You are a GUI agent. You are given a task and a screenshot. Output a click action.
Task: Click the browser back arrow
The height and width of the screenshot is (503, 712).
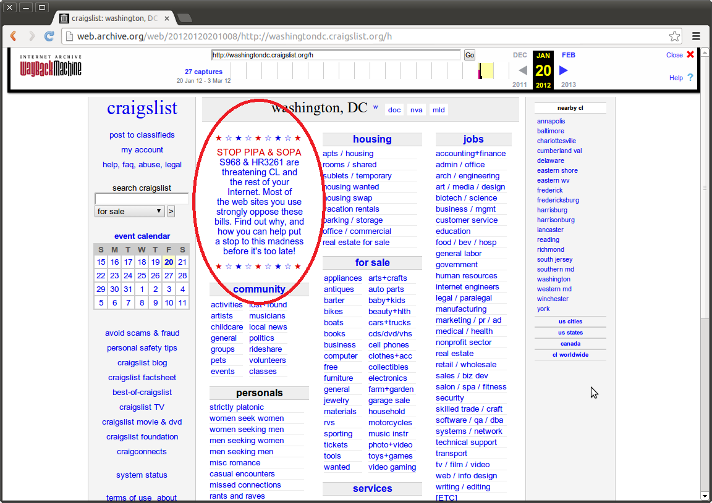click(x=13, y=36)
